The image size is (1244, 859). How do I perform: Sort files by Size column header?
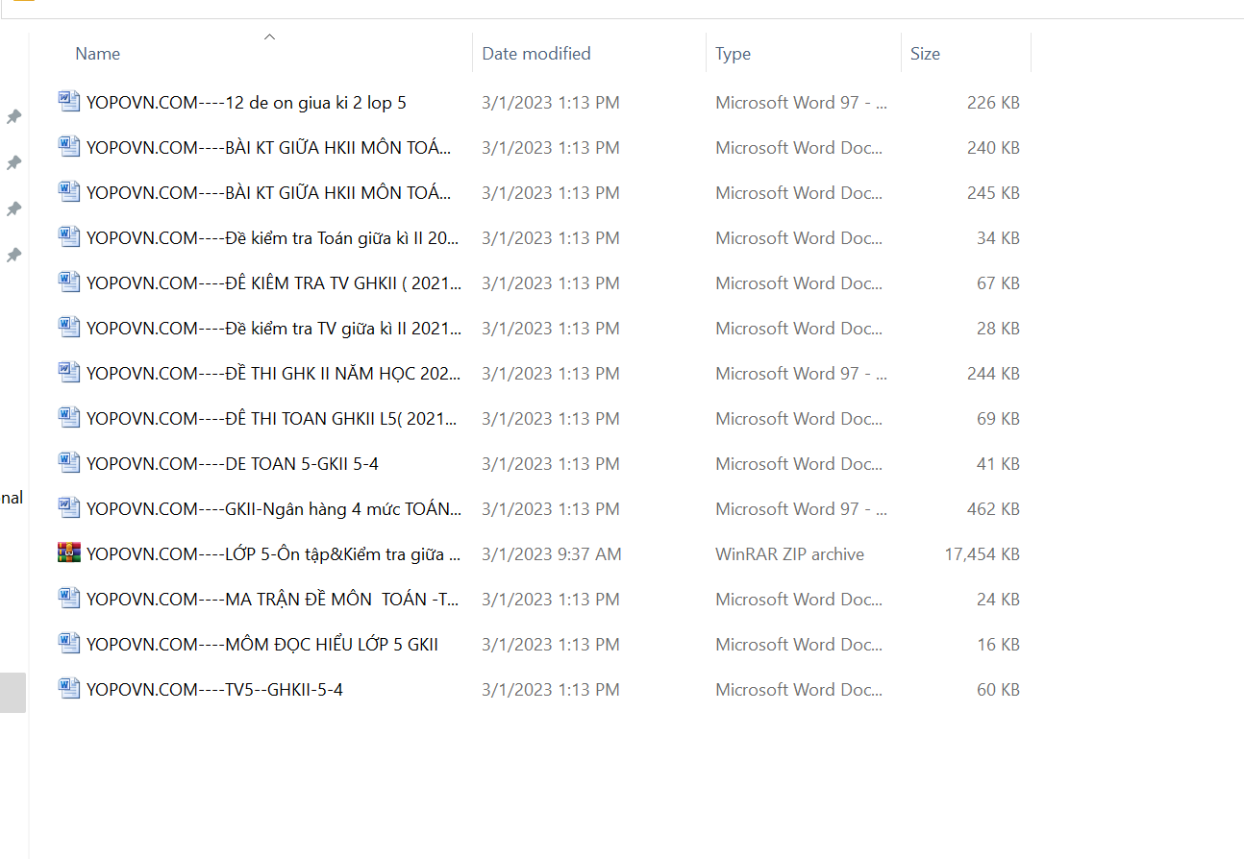tap(925, 54)
